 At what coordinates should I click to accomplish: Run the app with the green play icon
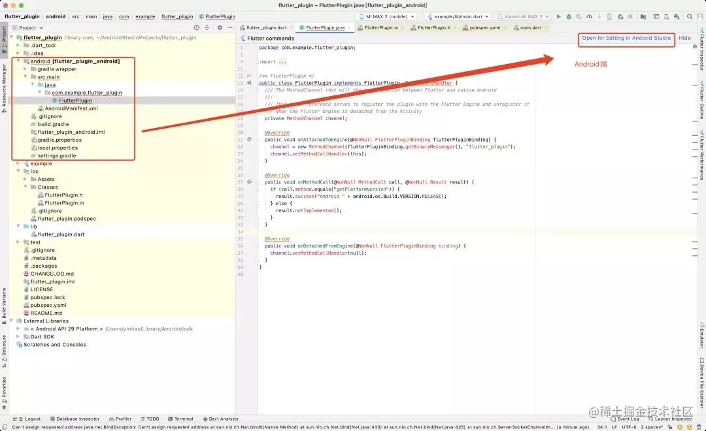558,16
